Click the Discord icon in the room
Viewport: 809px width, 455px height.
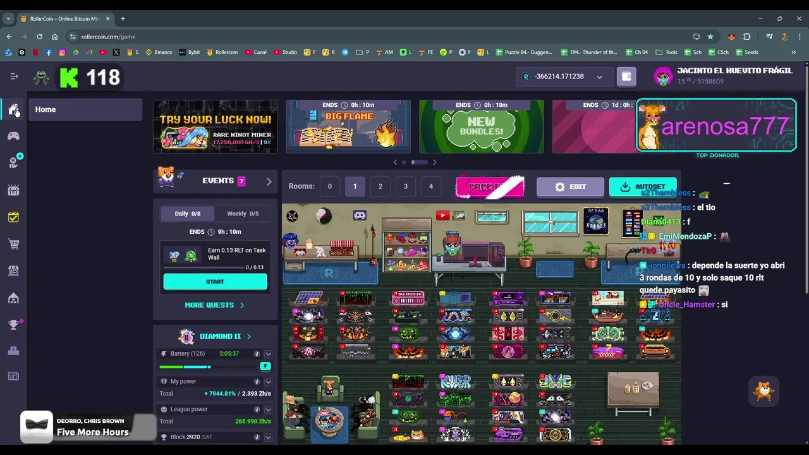(360, 215)
